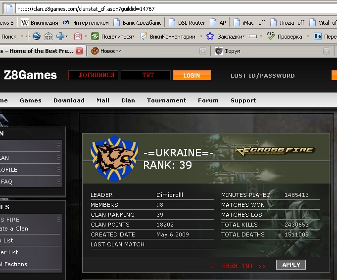This screenshot has height=280, width=337.
Task: Click the green Поделиться share icon
Action: (95, 36)
